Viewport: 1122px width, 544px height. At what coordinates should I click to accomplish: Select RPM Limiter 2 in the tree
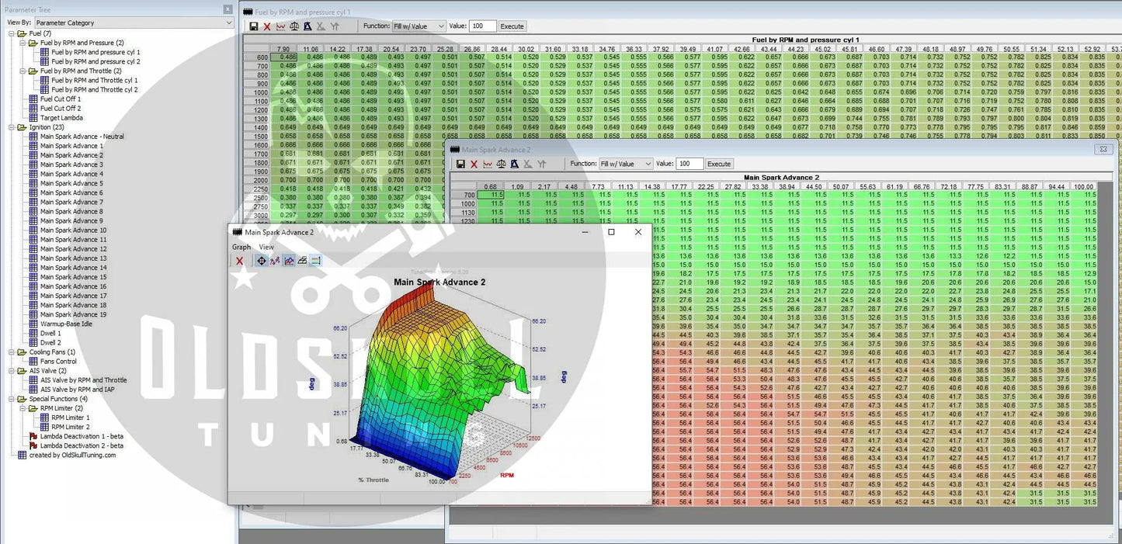click(71, 427)
